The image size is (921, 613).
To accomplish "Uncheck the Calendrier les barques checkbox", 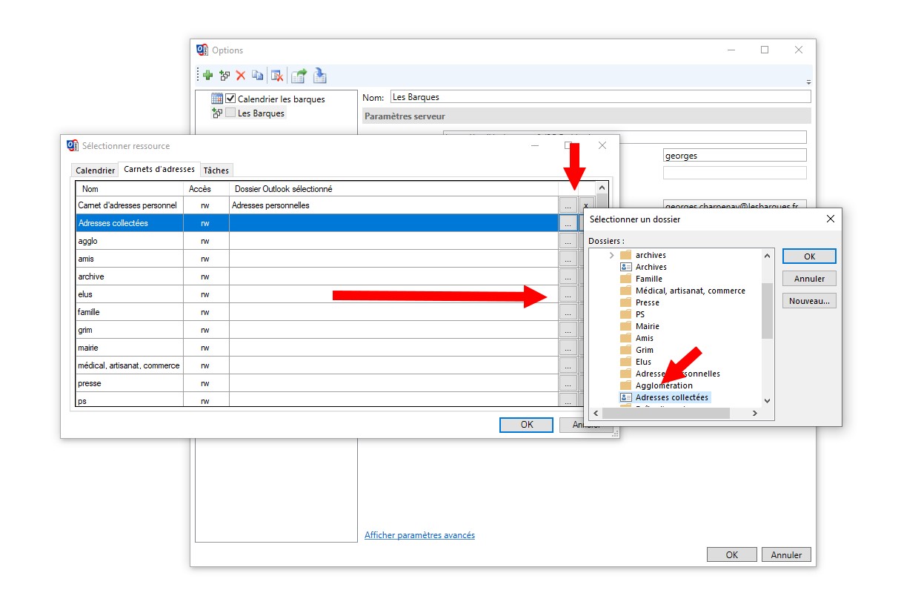I will 230,99.
